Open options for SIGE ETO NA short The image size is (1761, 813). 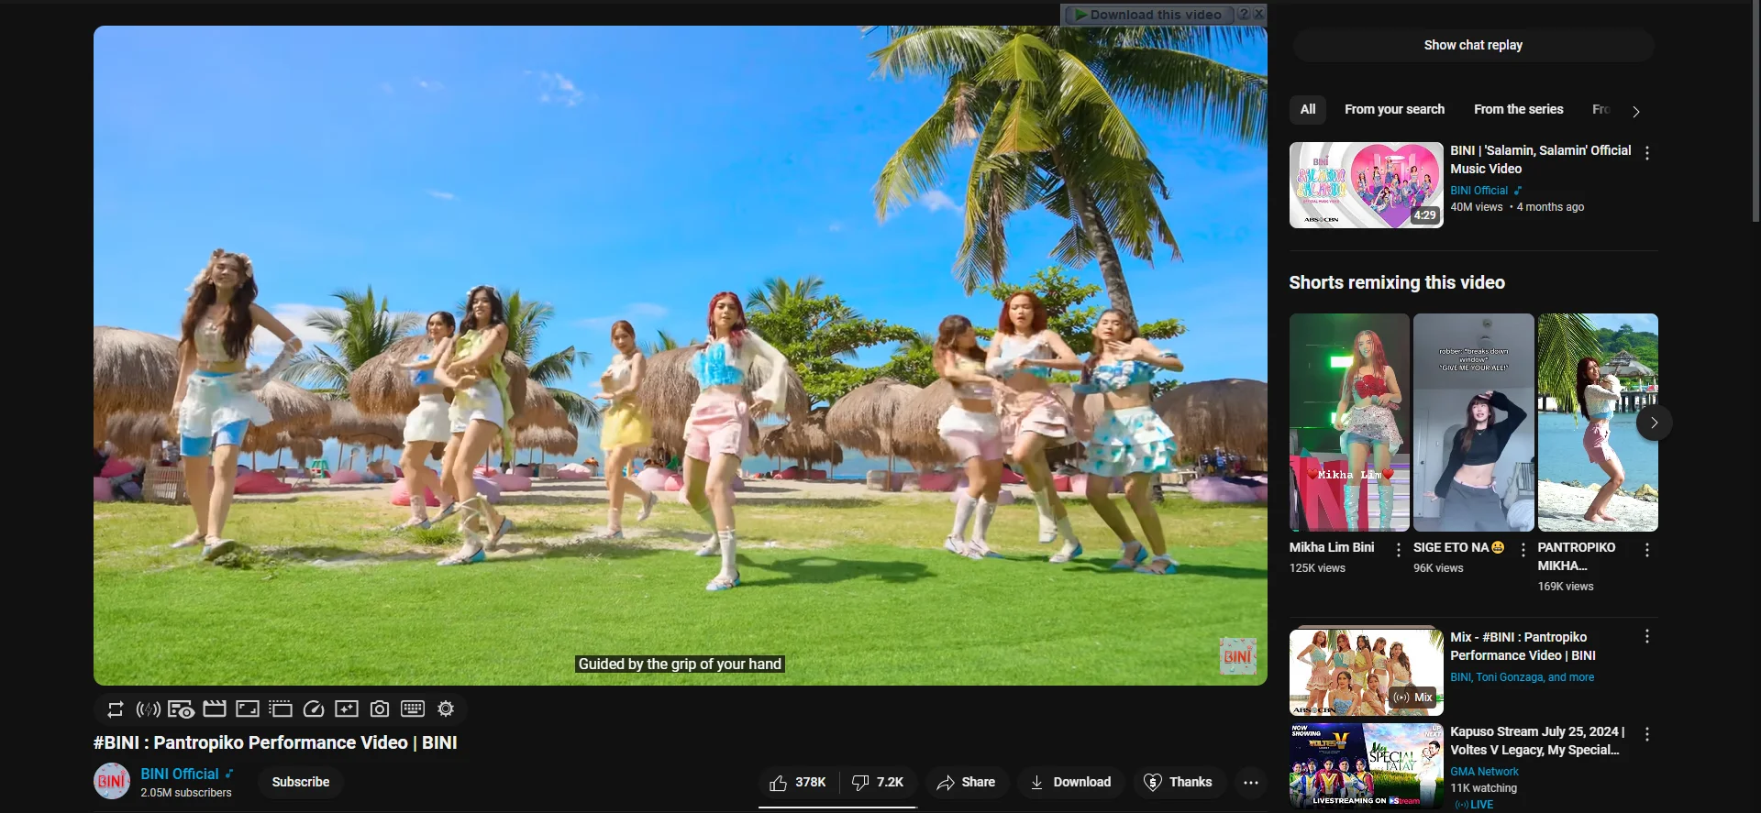(1523, 550)
